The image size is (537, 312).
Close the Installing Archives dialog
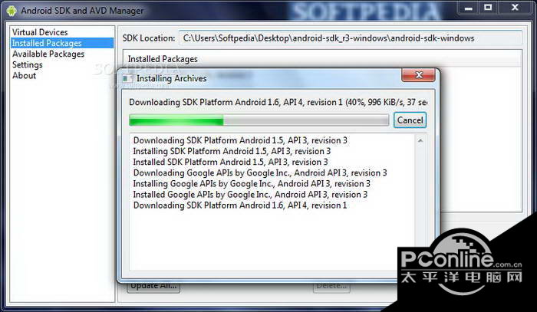pos(419,75)
